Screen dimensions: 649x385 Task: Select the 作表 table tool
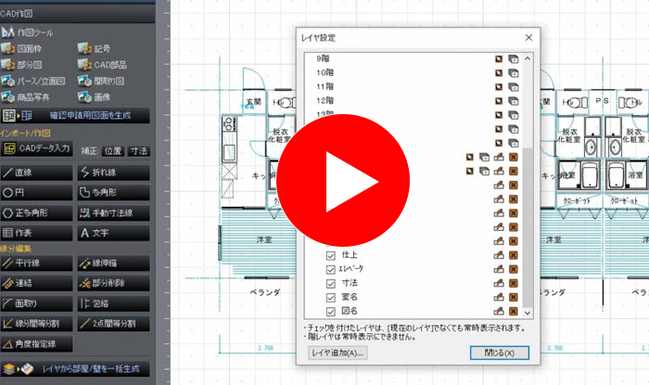pos(37,233)
